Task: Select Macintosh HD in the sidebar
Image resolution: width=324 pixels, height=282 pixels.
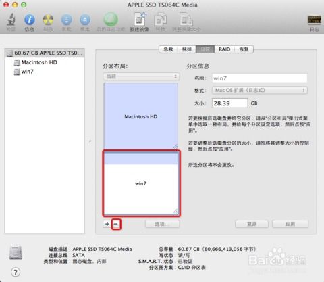Action: [39, 62]
